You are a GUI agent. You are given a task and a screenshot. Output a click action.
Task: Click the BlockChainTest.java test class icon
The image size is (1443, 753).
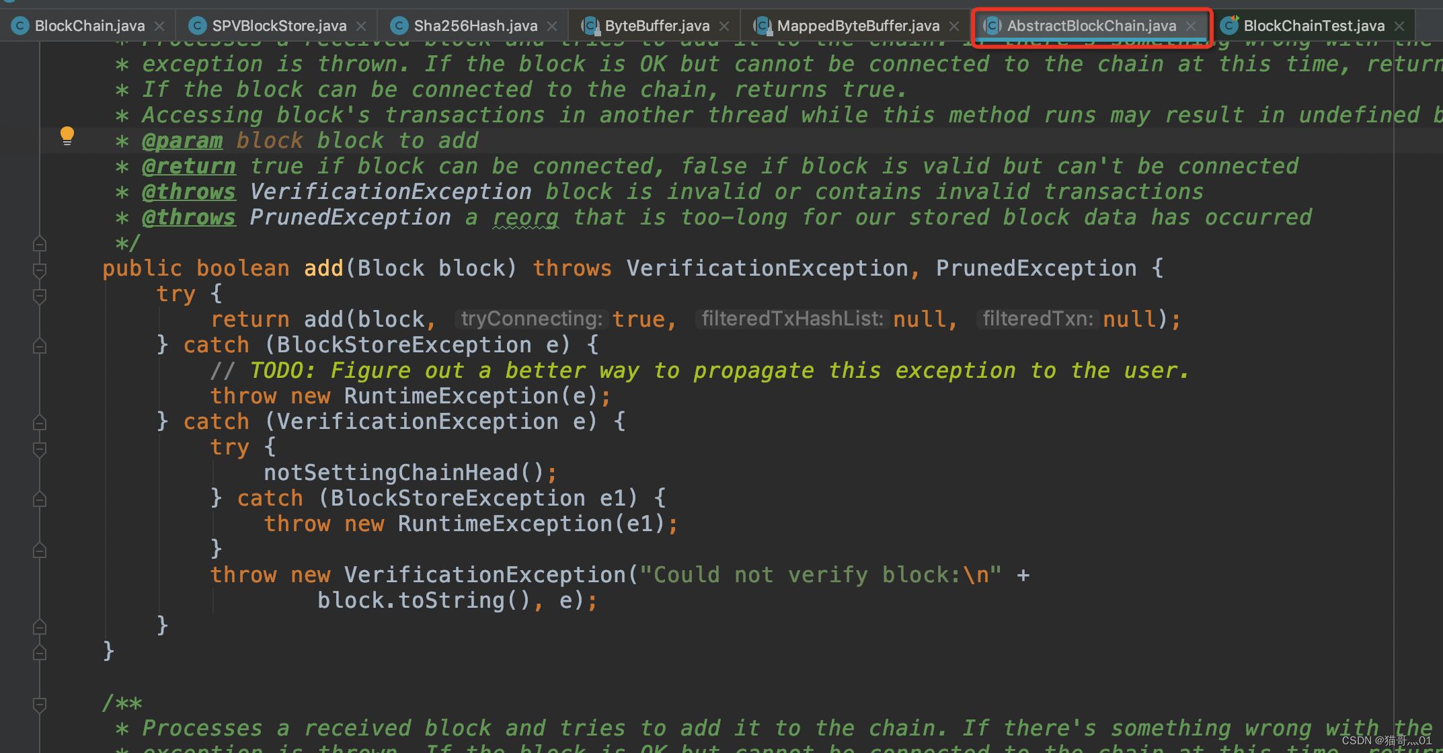coord(1229,26)
